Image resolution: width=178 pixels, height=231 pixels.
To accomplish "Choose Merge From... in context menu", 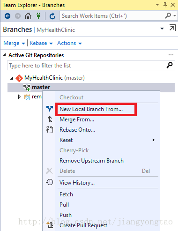I will coord(77,119).
